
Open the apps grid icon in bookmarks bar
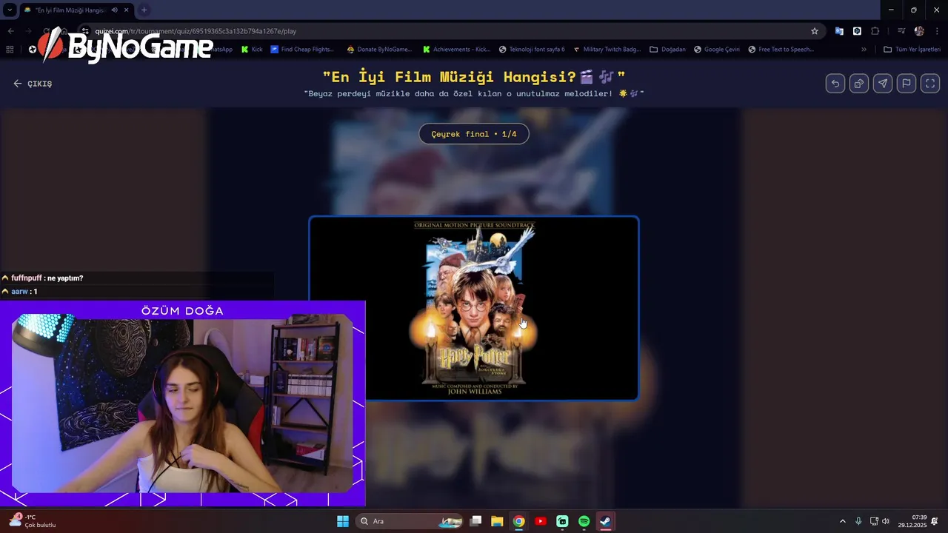point(10,50)
